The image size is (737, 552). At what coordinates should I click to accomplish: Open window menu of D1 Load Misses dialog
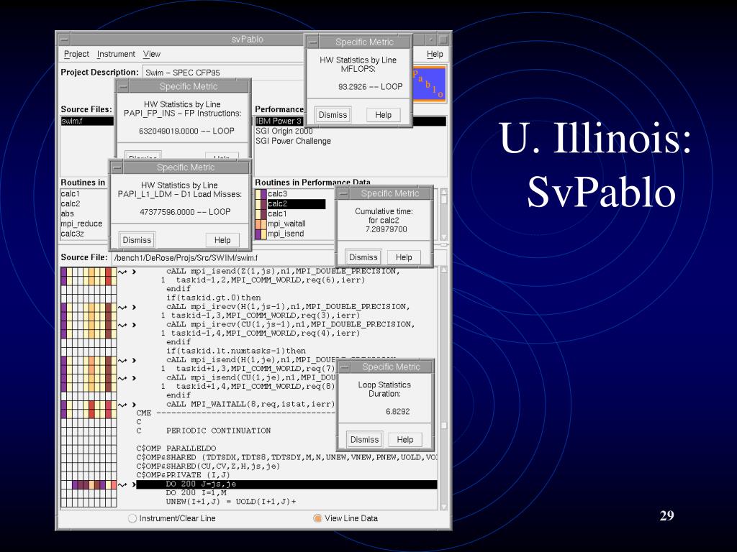117,167
